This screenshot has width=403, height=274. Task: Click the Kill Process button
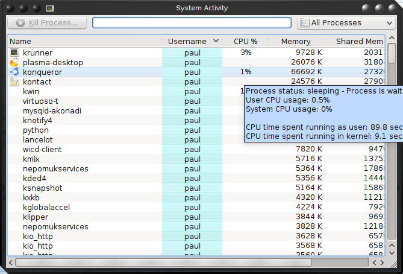click(47, 23)
